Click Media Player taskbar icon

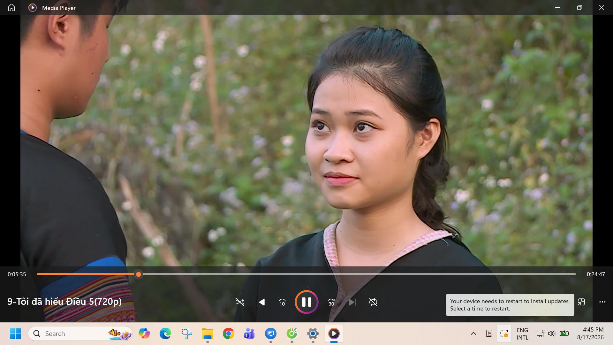pyautogui.click(x=334, y=334)
